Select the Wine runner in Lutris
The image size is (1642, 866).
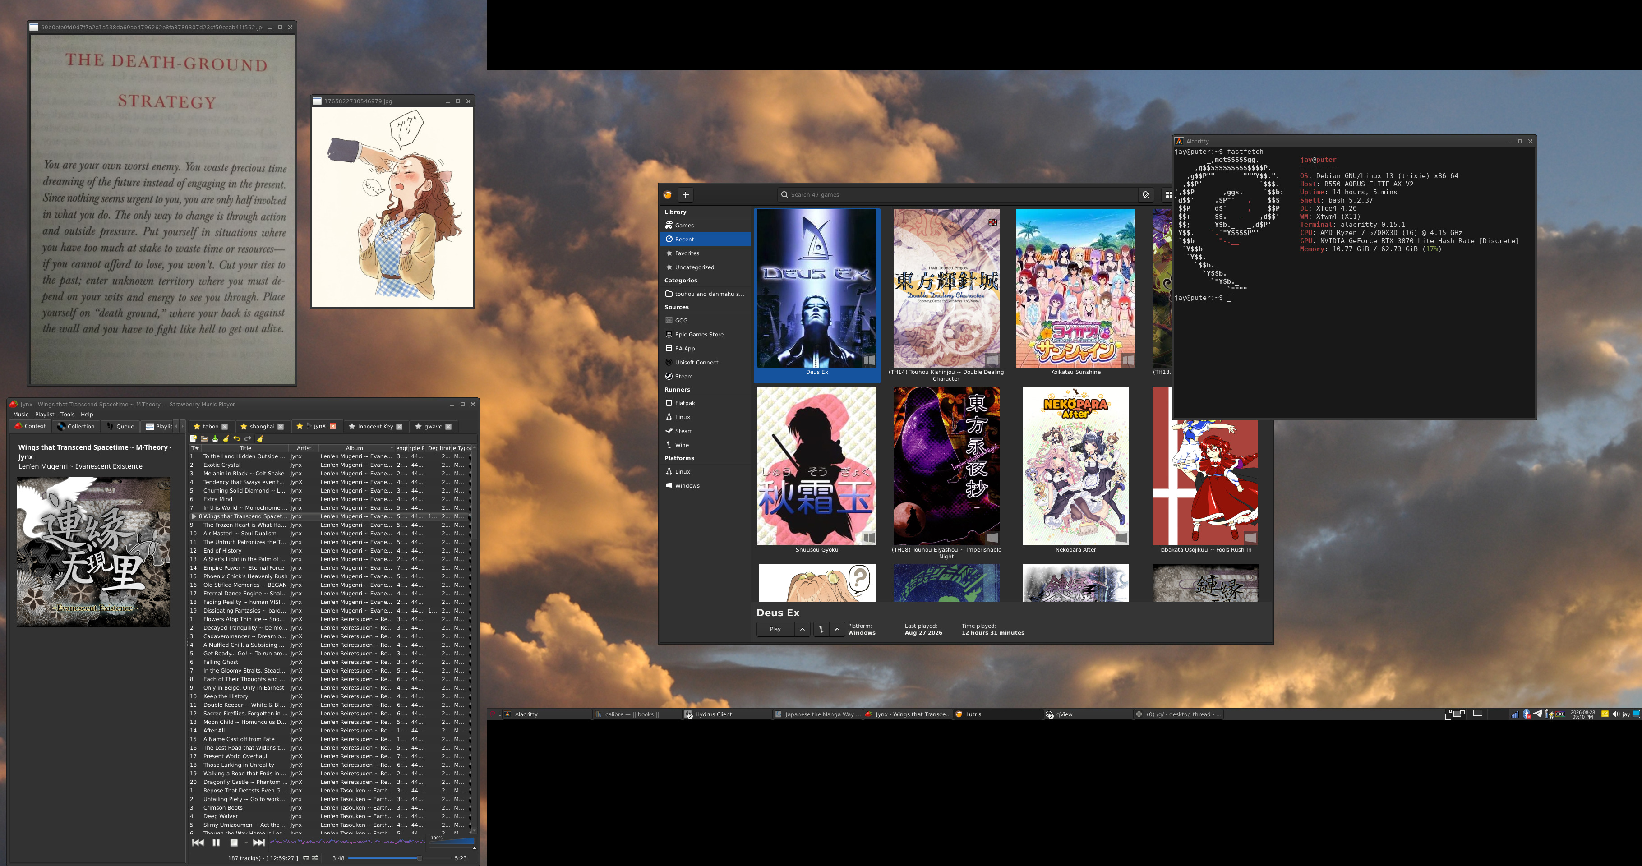[x=706, y=446]
